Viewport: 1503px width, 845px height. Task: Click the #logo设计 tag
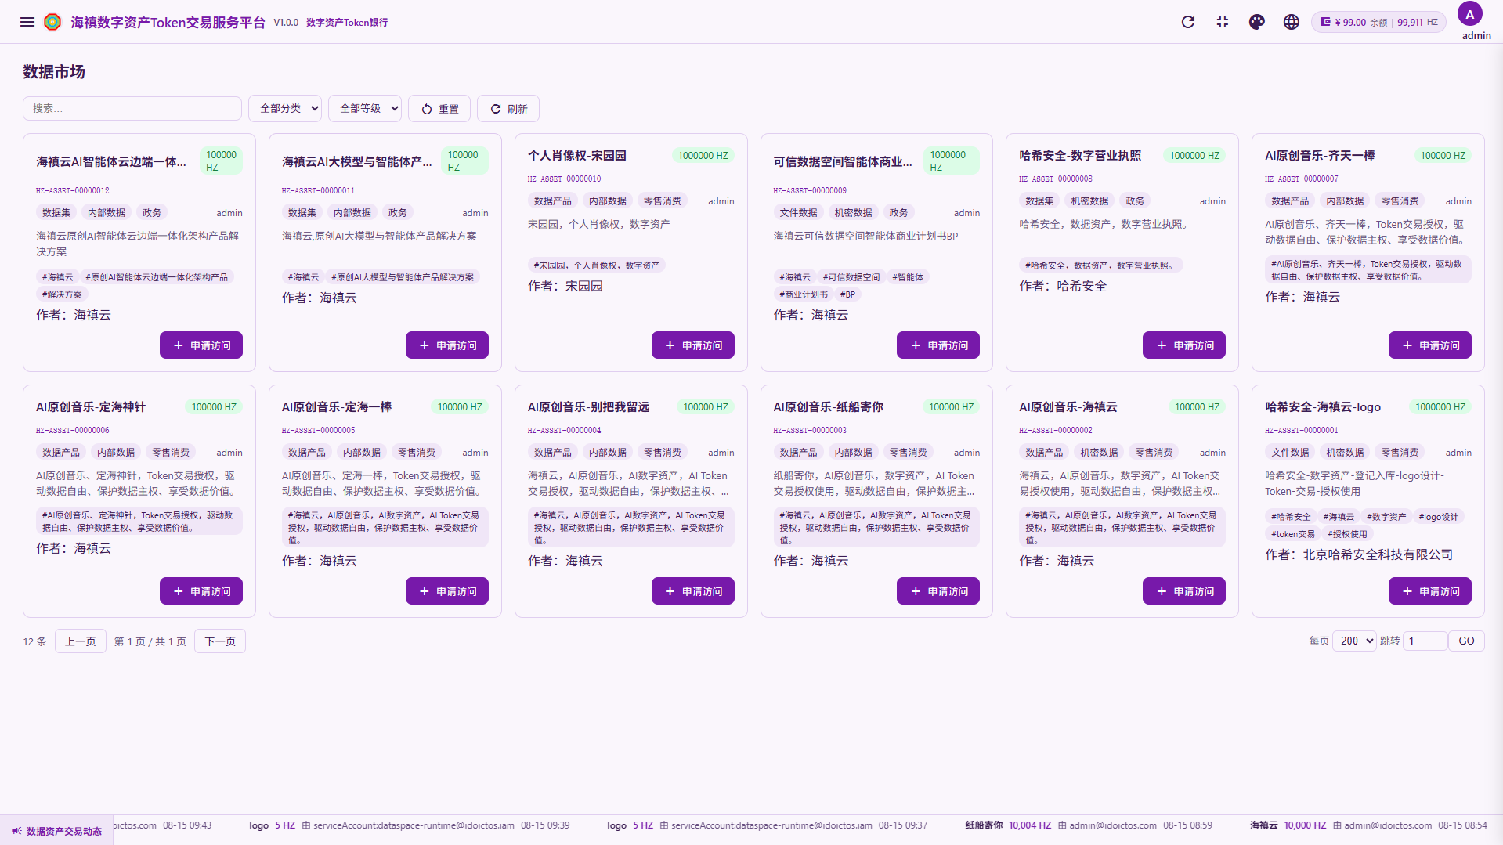[x=1438, y=517]
